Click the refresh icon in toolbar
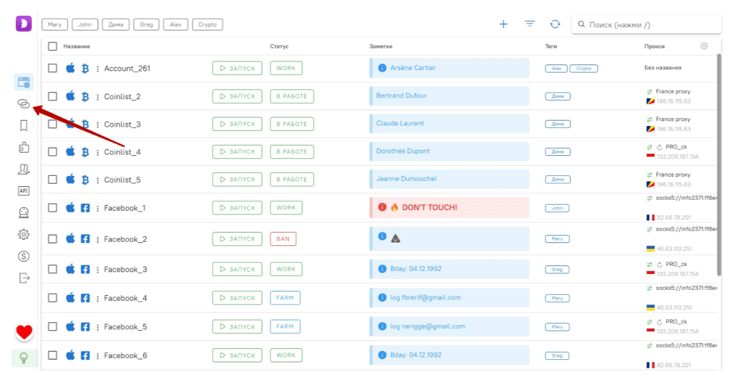The height and width of the screenshot is (383, 741). click(x=555, y=24)
